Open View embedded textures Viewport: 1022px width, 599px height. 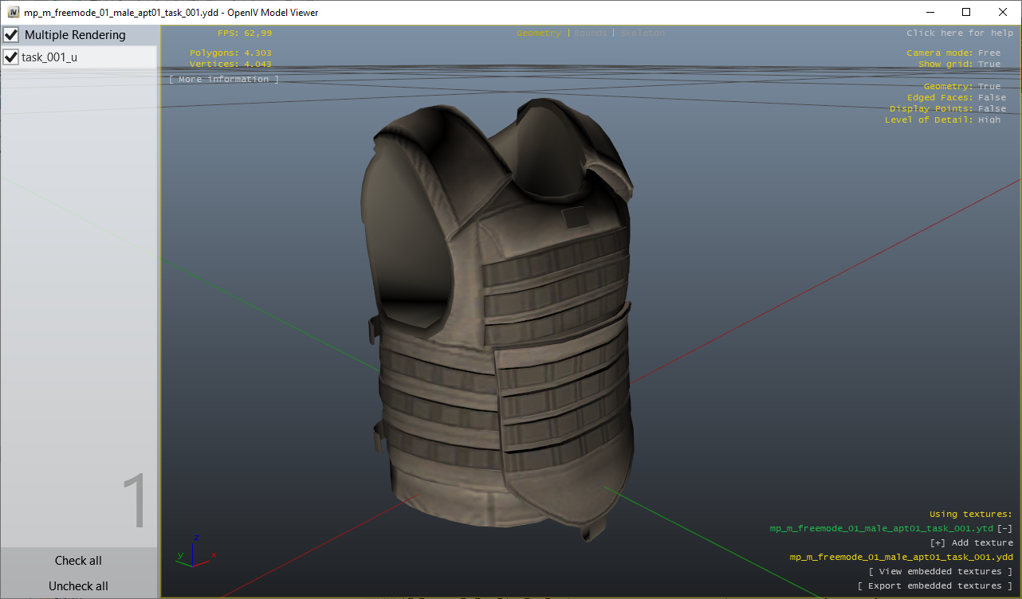(x=940, y=571)
